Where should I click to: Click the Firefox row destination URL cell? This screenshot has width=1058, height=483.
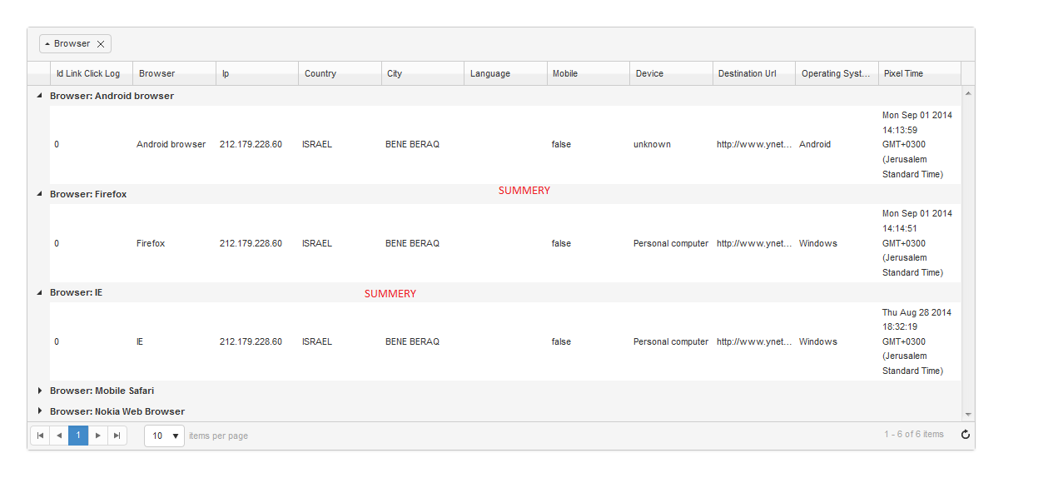[x=753, y=243]
